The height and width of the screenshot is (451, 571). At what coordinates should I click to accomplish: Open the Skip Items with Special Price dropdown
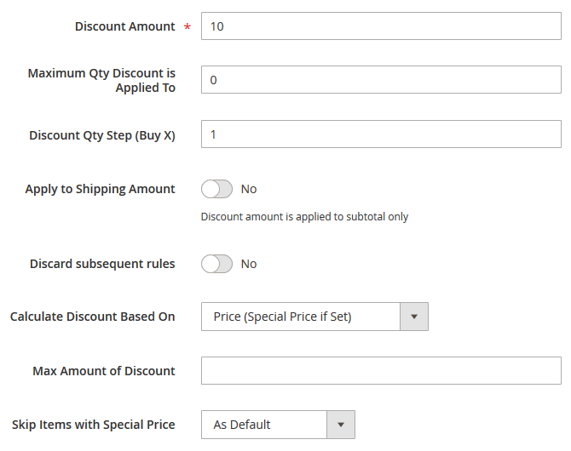(x=264, y=425)
